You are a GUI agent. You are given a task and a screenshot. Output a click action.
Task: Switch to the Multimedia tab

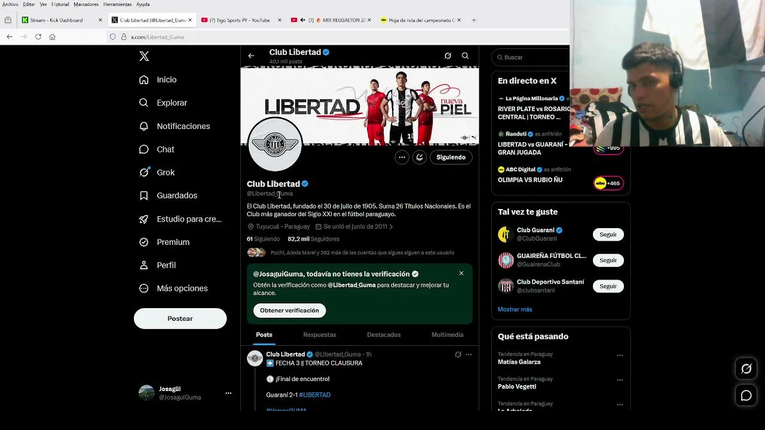click(448, 335)
